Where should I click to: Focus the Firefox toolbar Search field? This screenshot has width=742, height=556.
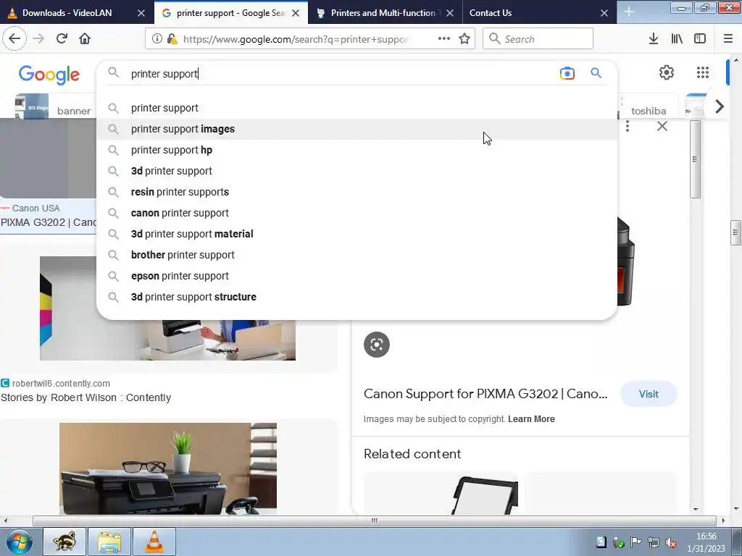pos(538,39)
